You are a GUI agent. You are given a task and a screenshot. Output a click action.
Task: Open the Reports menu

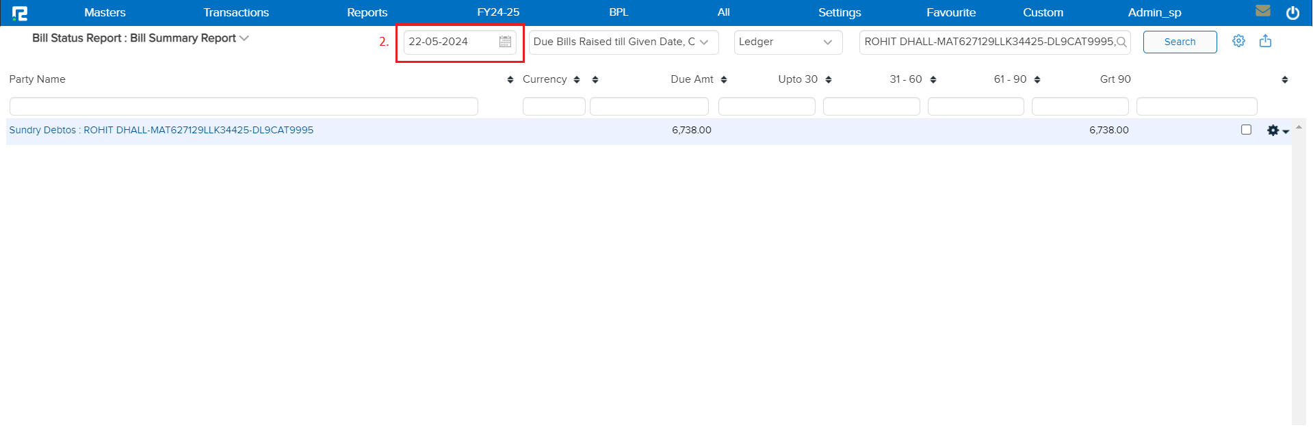(x=367, y=12)
